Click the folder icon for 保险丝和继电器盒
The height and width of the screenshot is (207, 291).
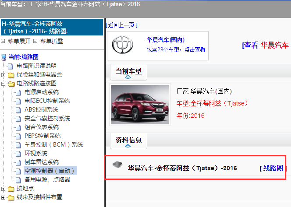point(11,75)
